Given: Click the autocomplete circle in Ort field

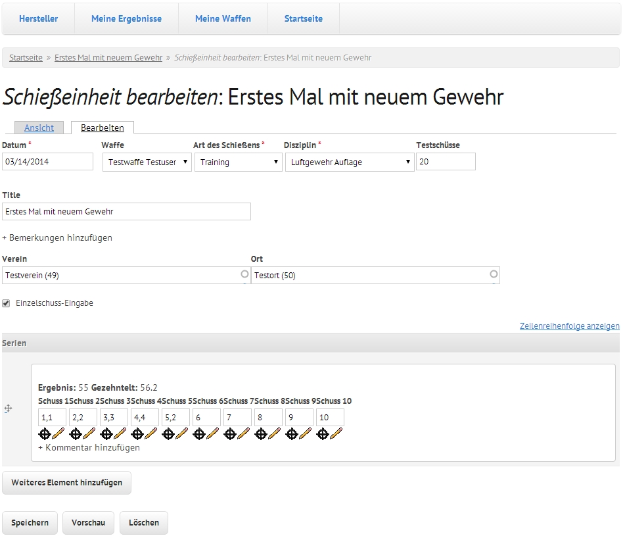Looking at the screenshot, I should point(494,274).
